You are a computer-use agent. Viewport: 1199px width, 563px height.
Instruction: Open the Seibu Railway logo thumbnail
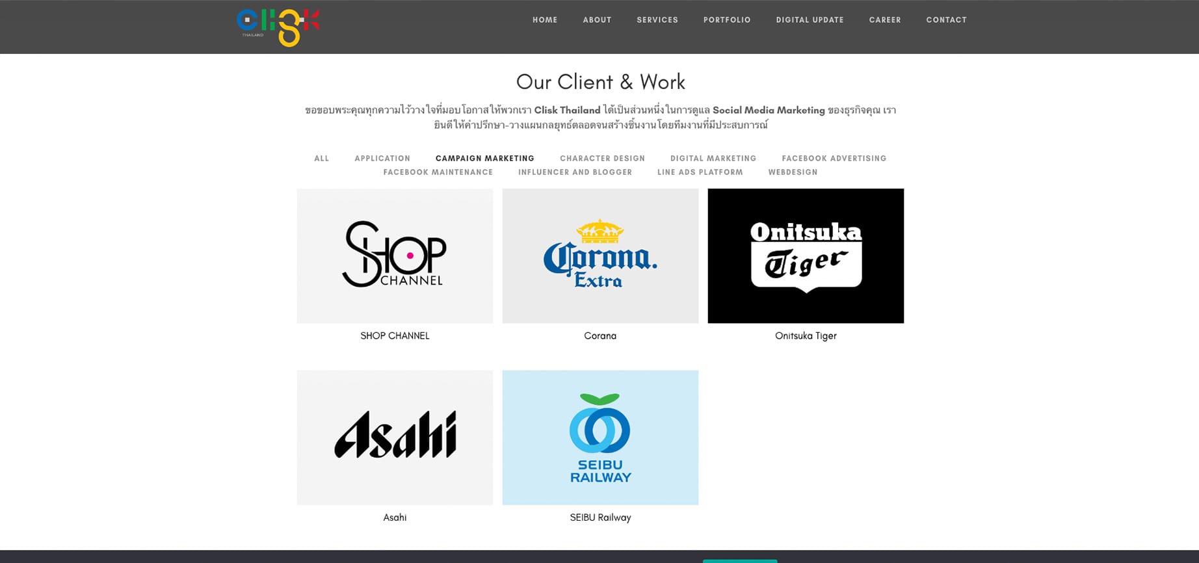(600, 438)
